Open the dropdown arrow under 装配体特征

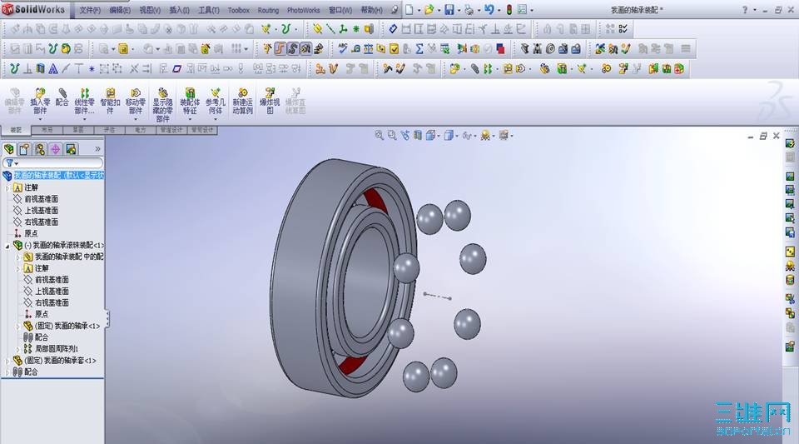pos(190,119)
